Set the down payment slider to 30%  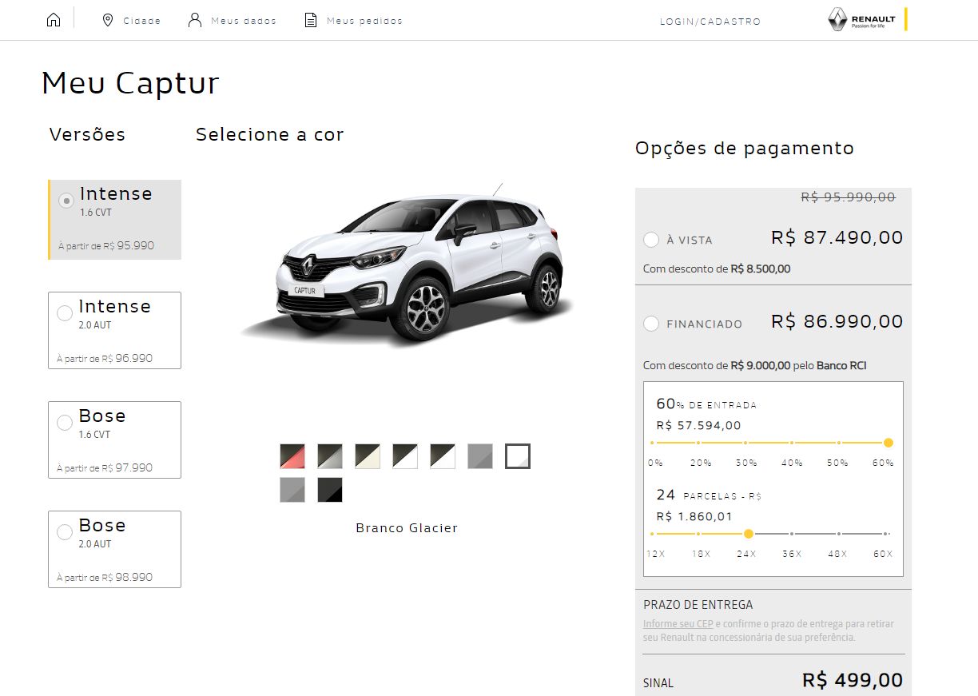pos(745,443)
